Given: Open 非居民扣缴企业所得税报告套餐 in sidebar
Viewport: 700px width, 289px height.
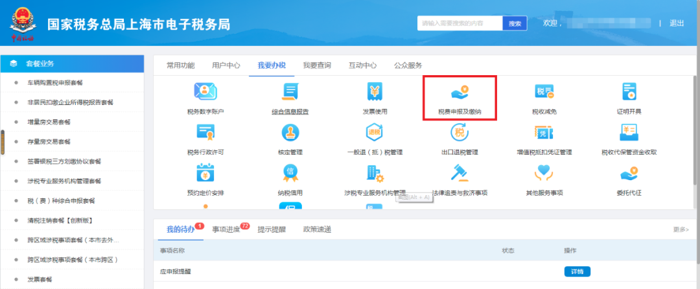Looking at the screenshot, I should [x=71, y=102].
